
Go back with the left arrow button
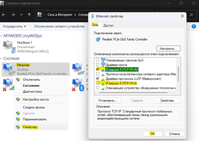(4, 15)
